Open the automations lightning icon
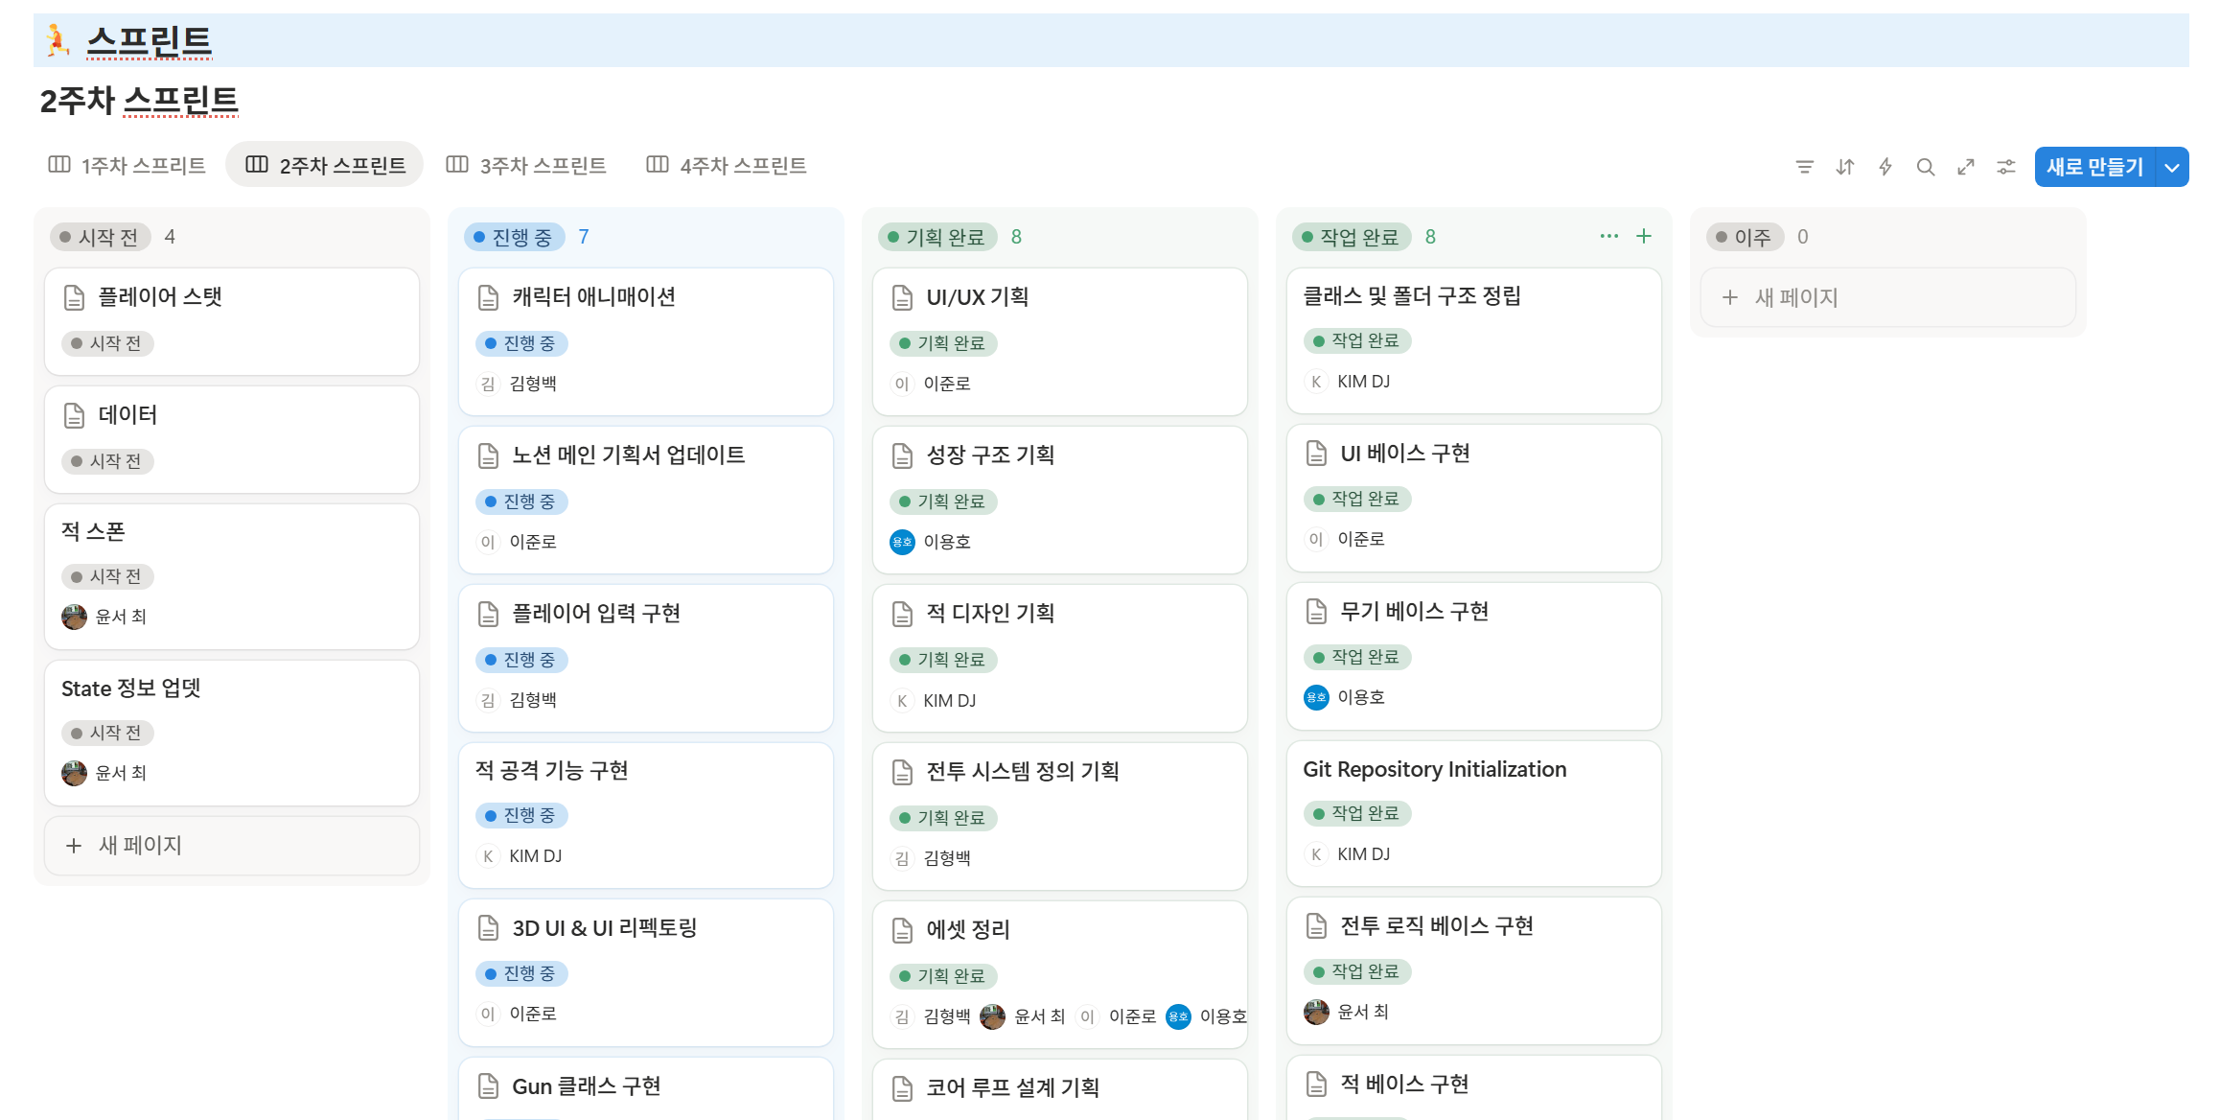The height and width of the screenshot is (1120, 2220). 1885,167
